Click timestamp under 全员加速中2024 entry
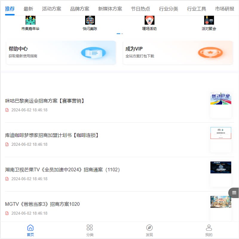239x239 pixels. (29, 179)
